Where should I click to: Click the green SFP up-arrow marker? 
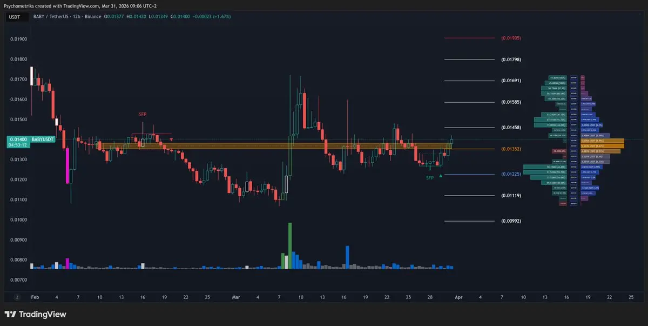[x=441, y=175]
